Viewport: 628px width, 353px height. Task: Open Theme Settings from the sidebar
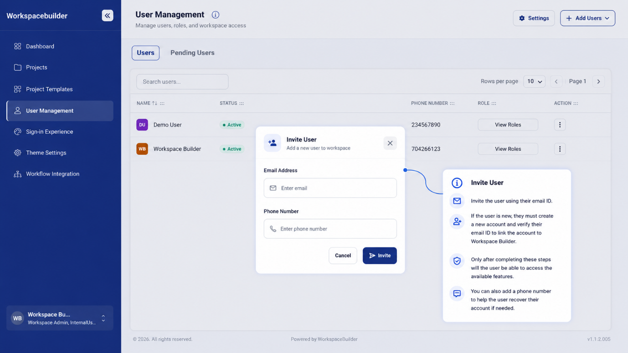60,153
